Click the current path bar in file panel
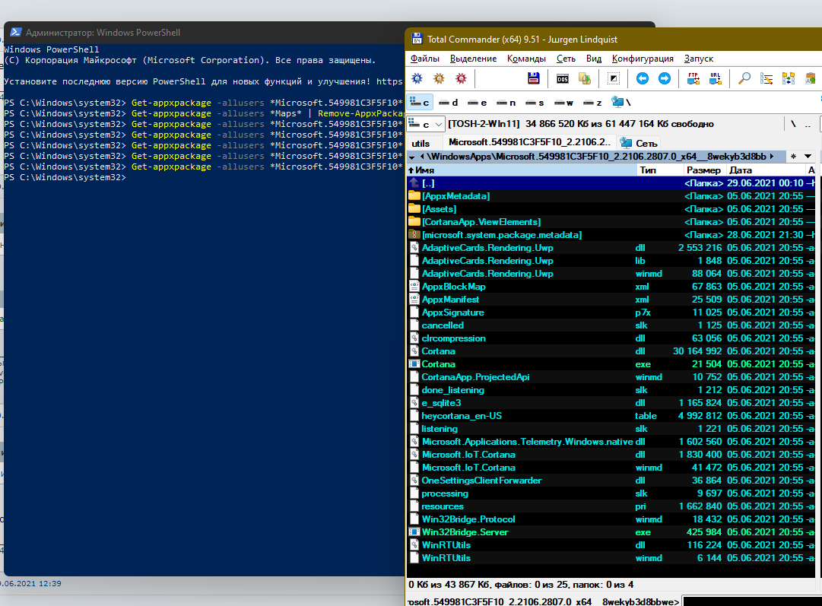 [597, 156]
